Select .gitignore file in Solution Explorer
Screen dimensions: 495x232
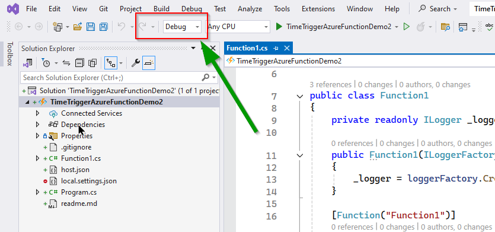pyautogui.click(x=76, y=147)
